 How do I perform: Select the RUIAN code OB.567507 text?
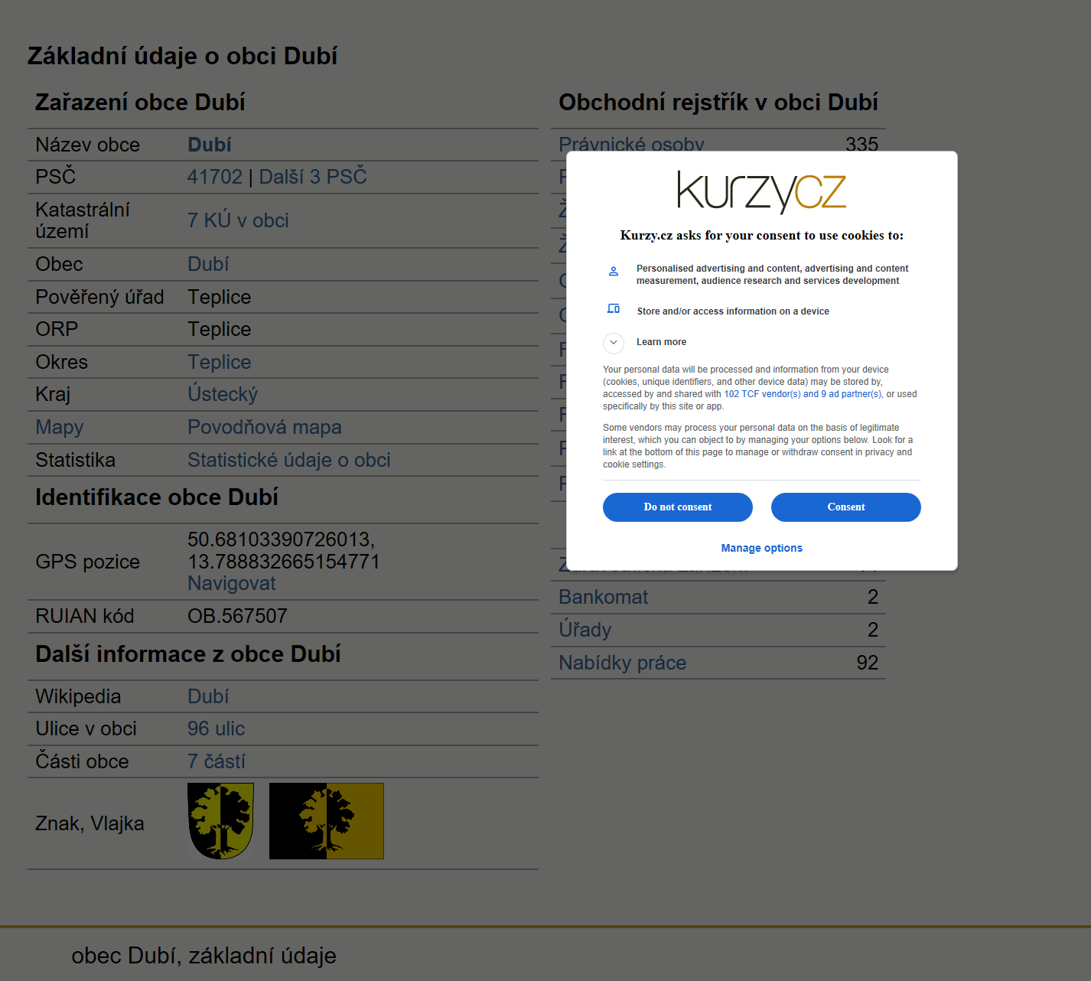pos(238,616)
